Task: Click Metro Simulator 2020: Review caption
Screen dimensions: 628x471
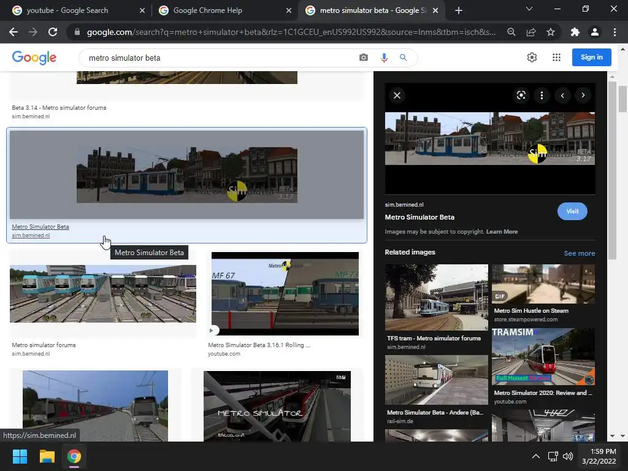Action: tap(543, 393)
